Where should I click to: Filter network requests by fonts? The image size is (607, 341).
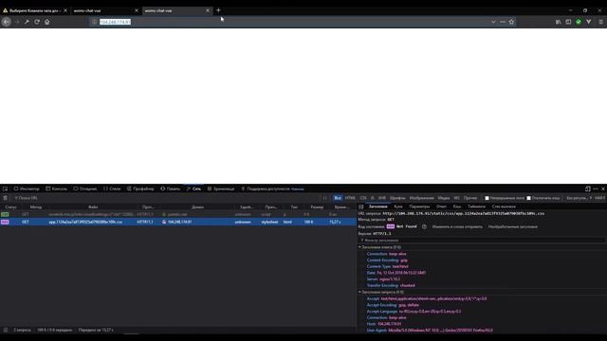397,198
